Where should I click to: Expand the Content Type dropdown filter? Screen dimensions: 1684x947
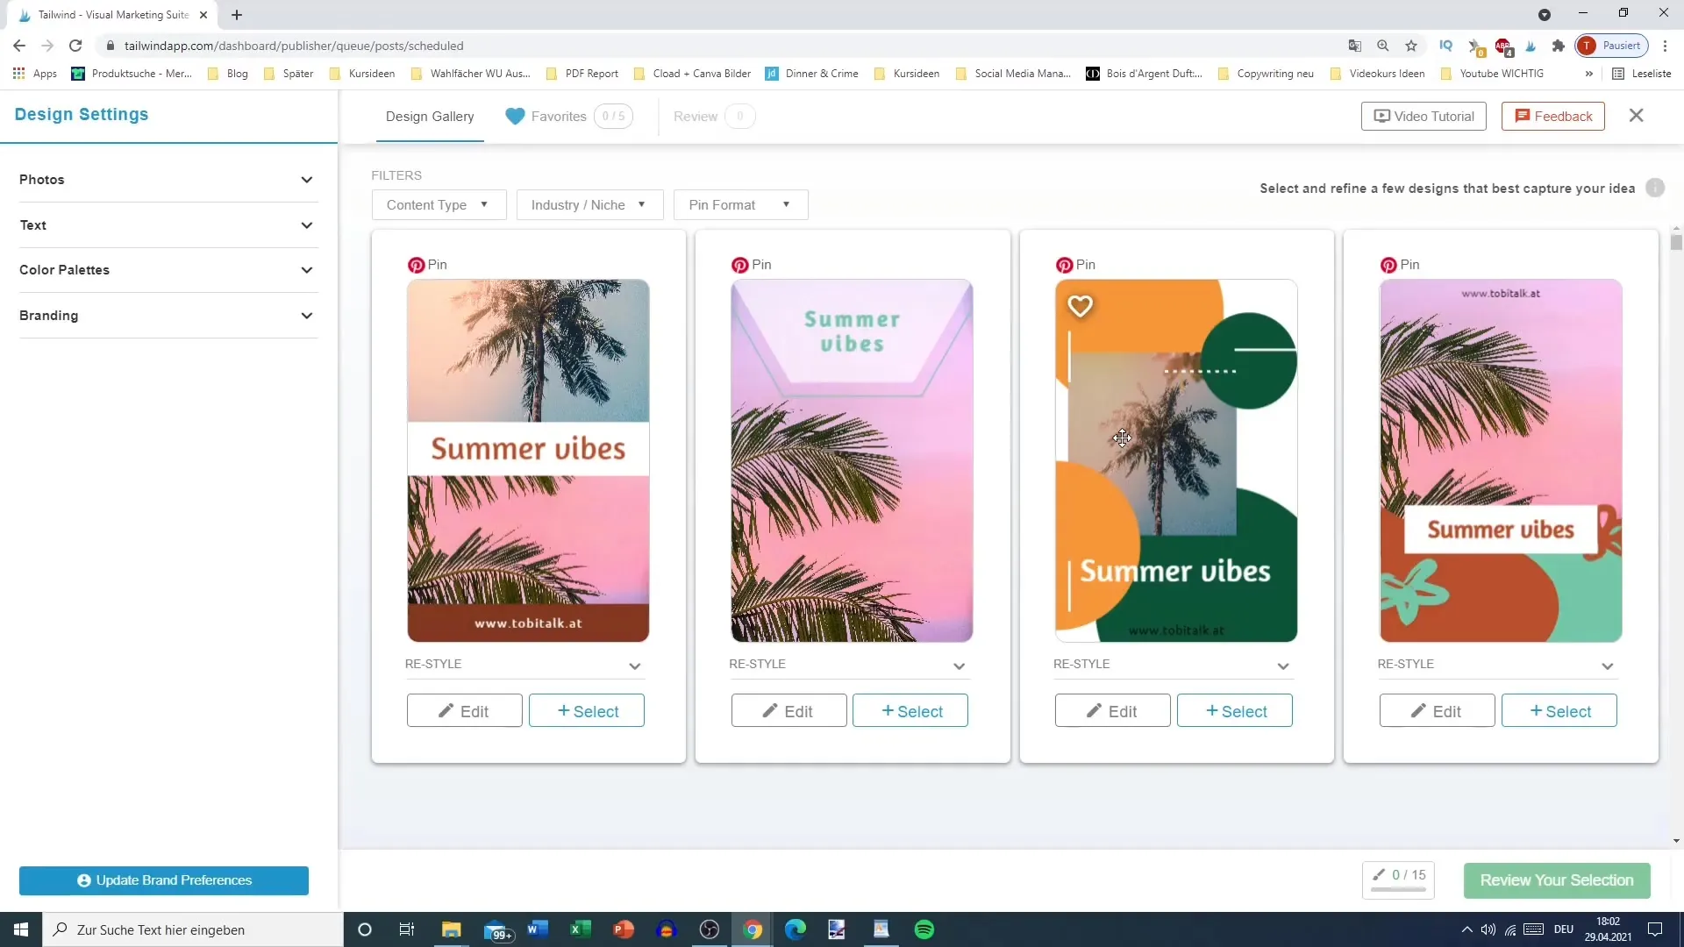coord(437,203)
